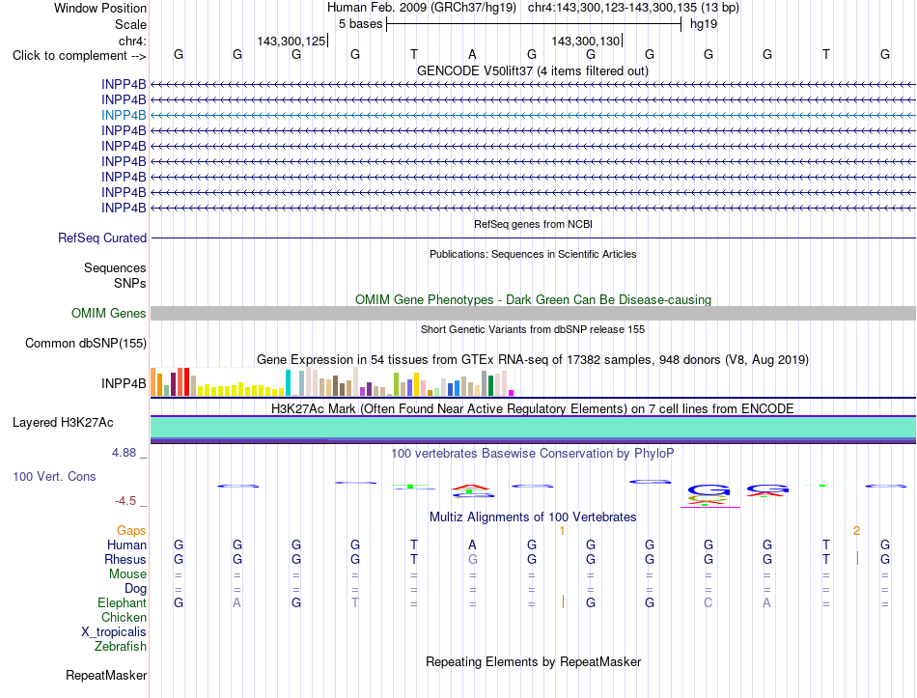Click the Rhesus alignment row label

125,559
